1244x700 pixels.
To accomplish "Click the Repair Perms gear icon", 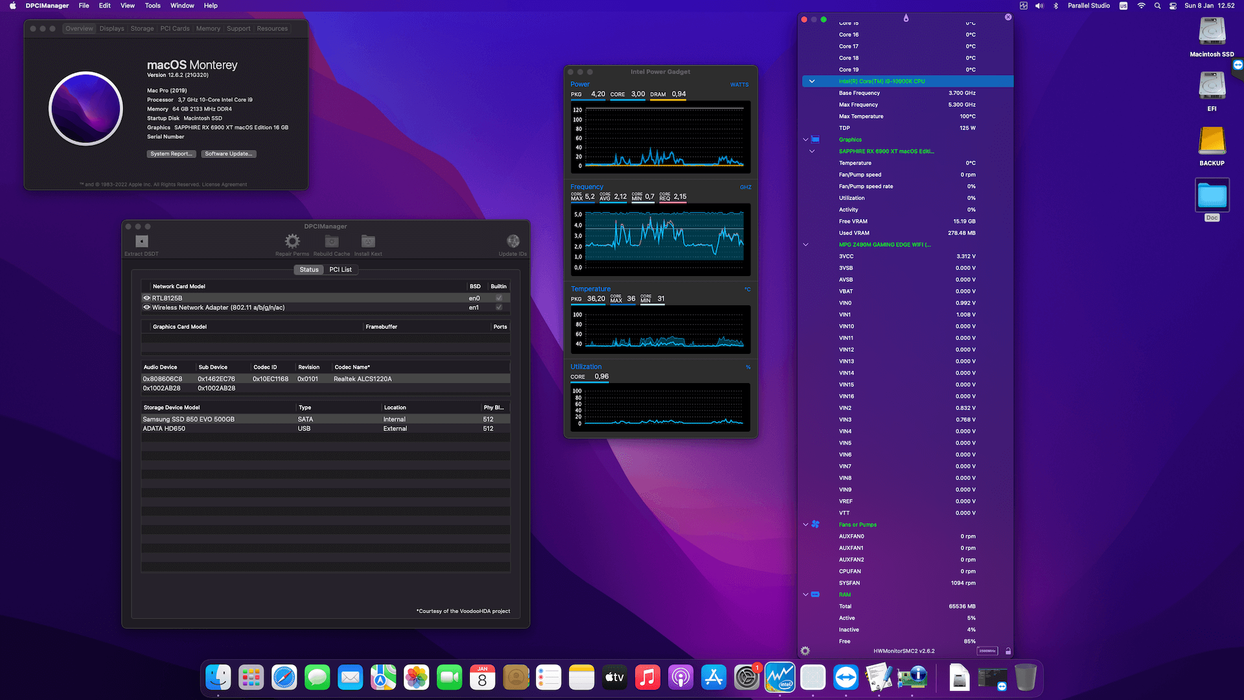I will coord(292,242).
